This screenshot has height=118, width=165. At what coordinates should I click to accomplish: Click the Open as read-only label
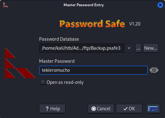pyautogui.click(x=65, y=82)
